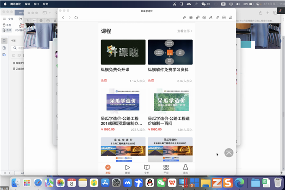Open the QQ penguin app from the Dock
The height and width of the screenshot is (190, 285).
pos(150,183)
